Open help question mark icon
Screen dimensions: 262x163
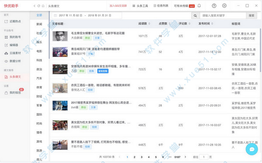pos(214,6)
